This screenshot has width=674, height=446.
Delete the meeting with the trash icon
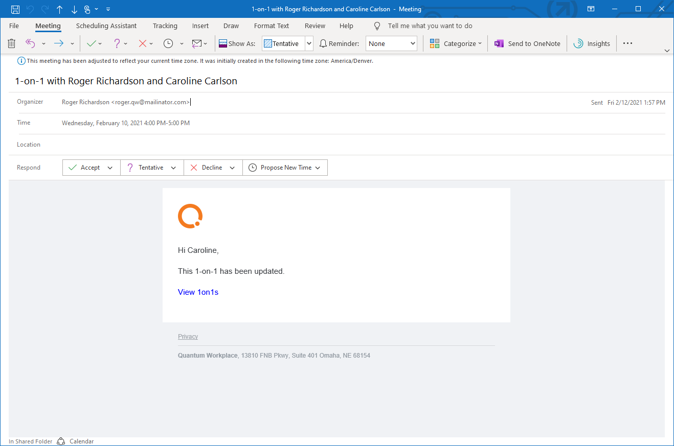[12, 44]
